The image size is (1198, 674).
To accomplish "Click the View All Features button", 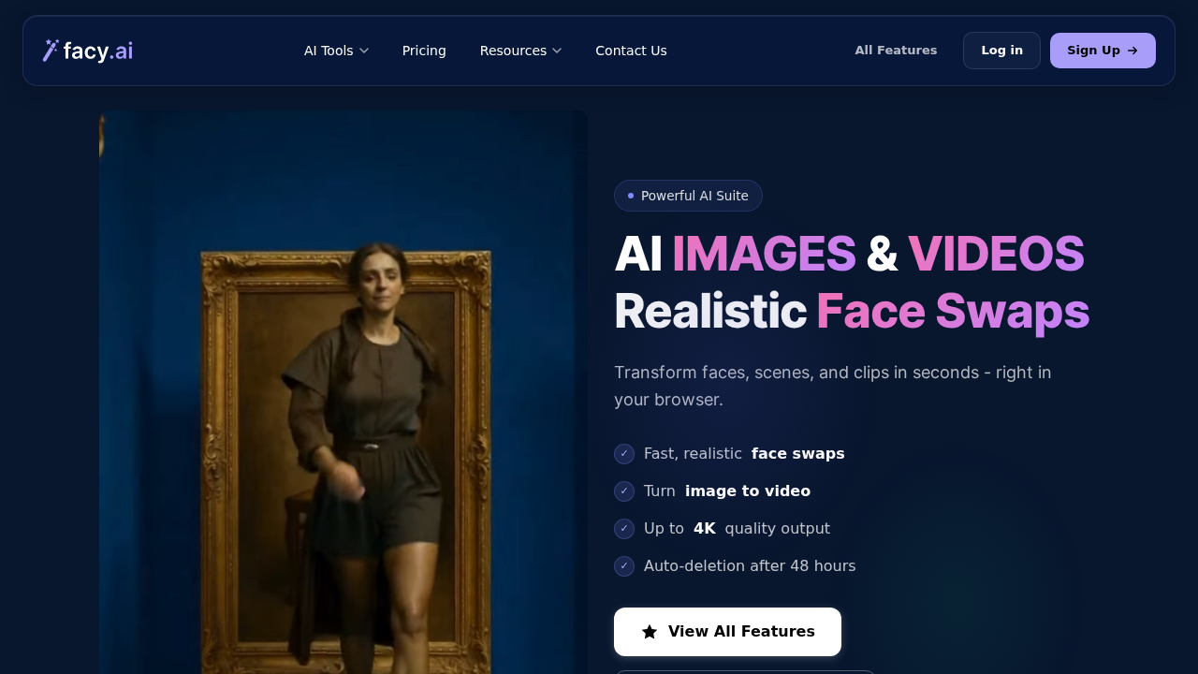I will [727, 632].
